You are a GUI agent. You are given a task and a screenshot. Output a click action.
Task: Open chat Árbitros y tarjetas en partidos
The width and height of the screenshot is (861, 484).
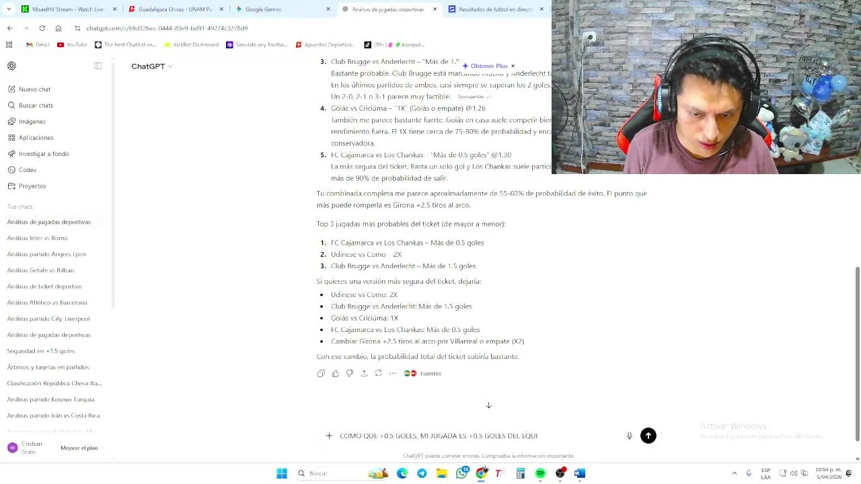tap(48, 367)
